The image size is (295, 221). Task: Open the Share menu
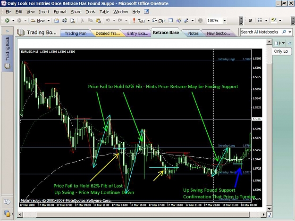coord(76,12)
